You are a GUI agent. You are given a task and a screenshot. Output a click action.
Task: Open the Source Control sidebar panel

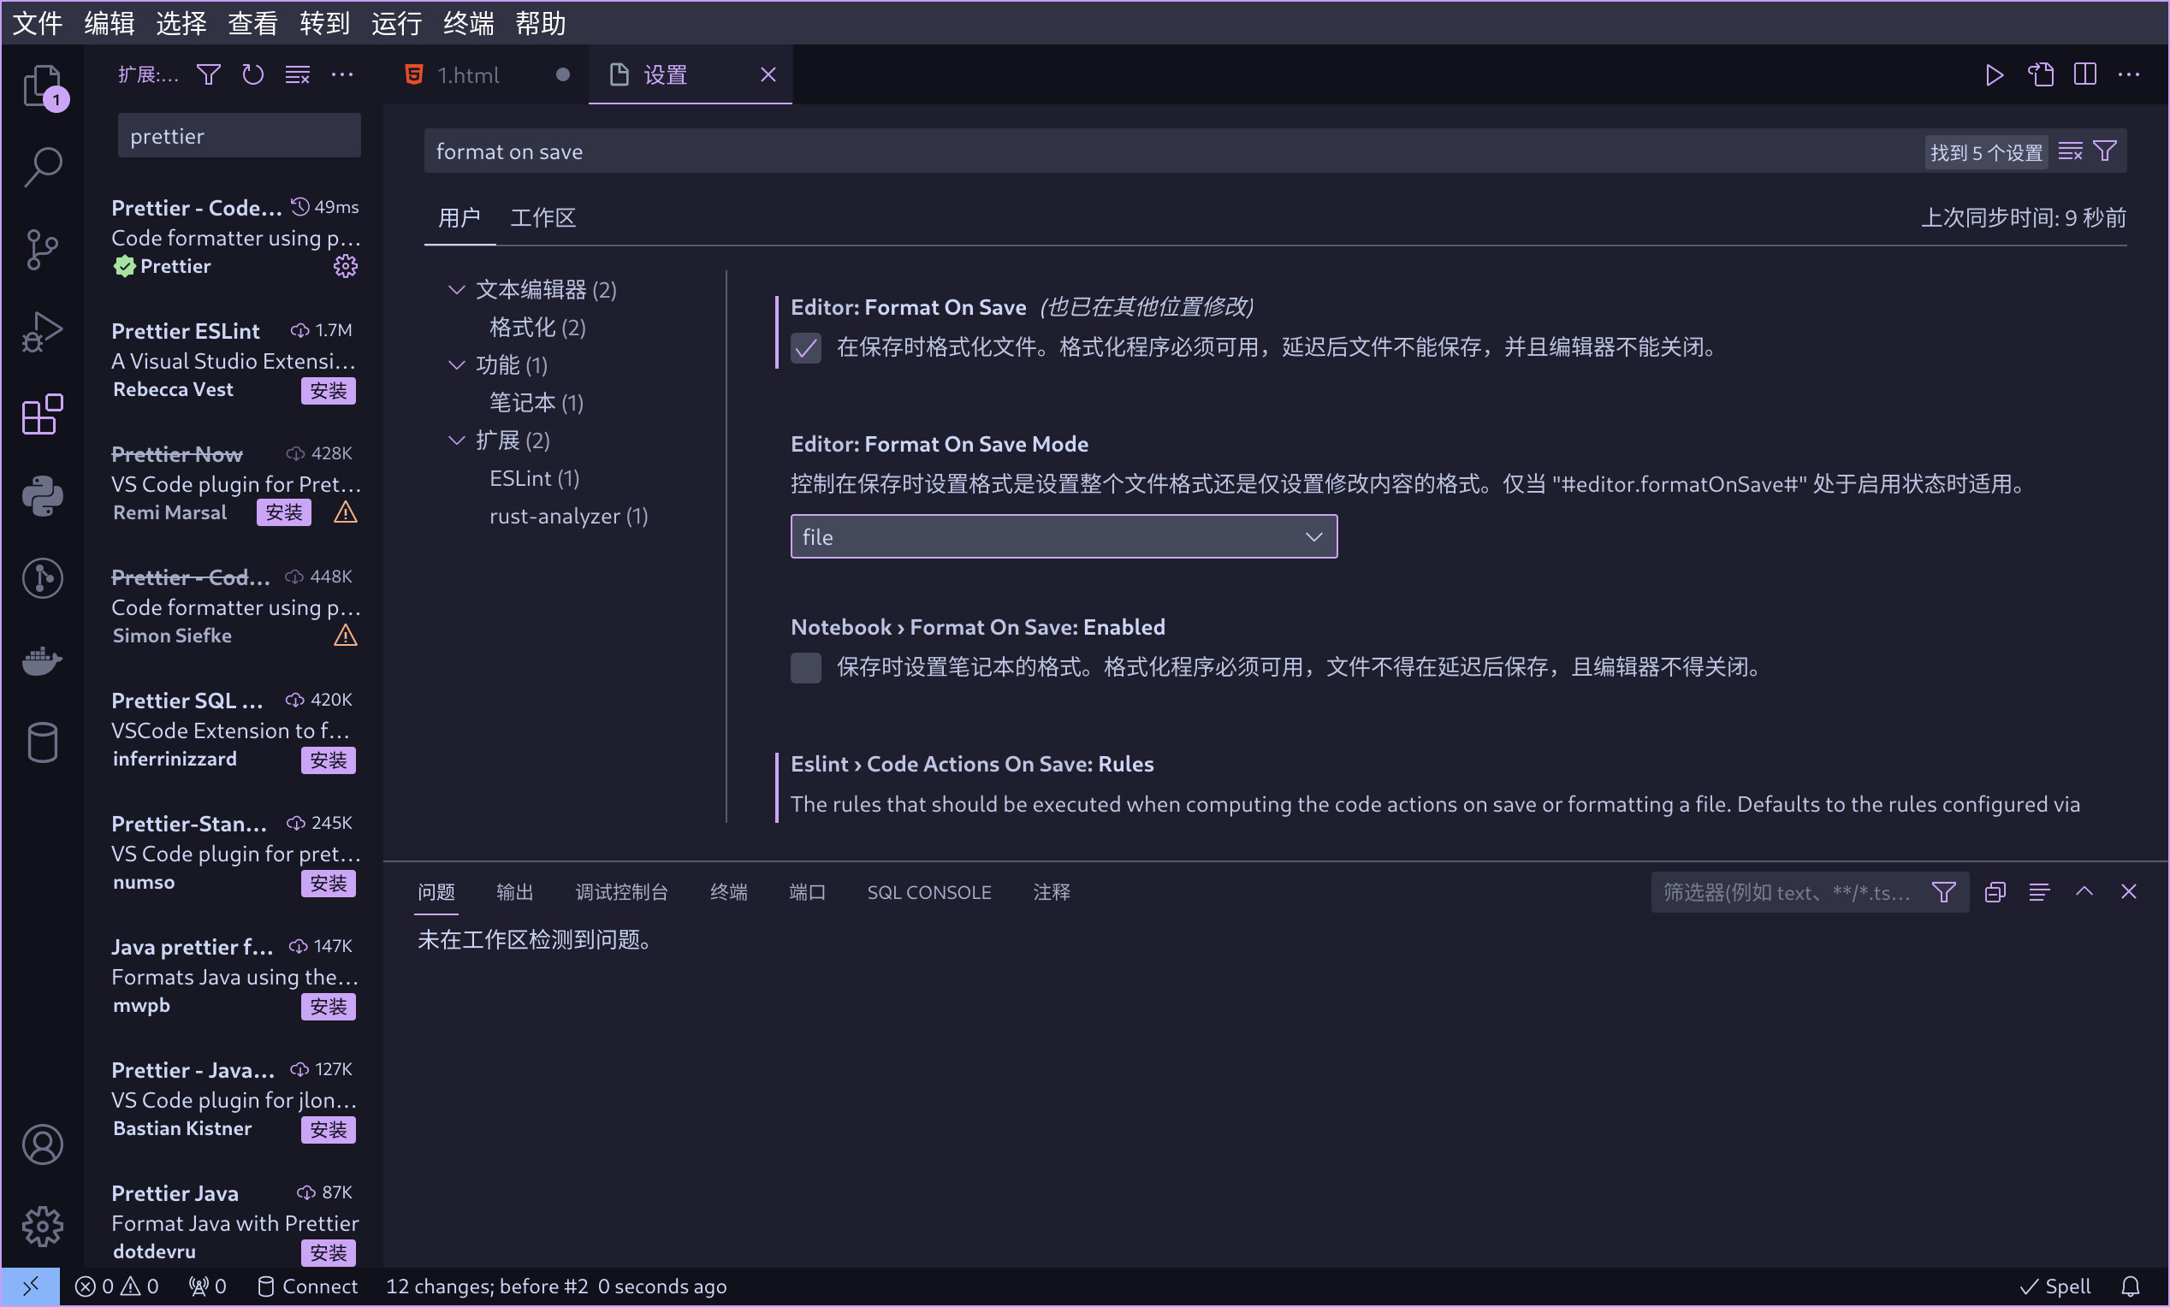tap(41, 249)
